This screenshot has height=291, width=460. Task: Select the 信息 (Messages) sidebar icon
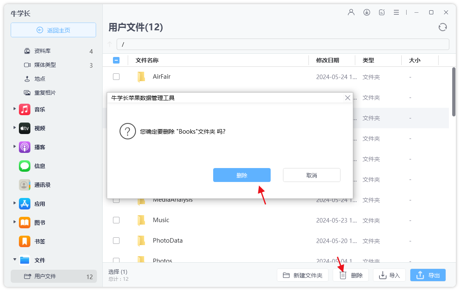pyautogui.click(x=25, y=166)
